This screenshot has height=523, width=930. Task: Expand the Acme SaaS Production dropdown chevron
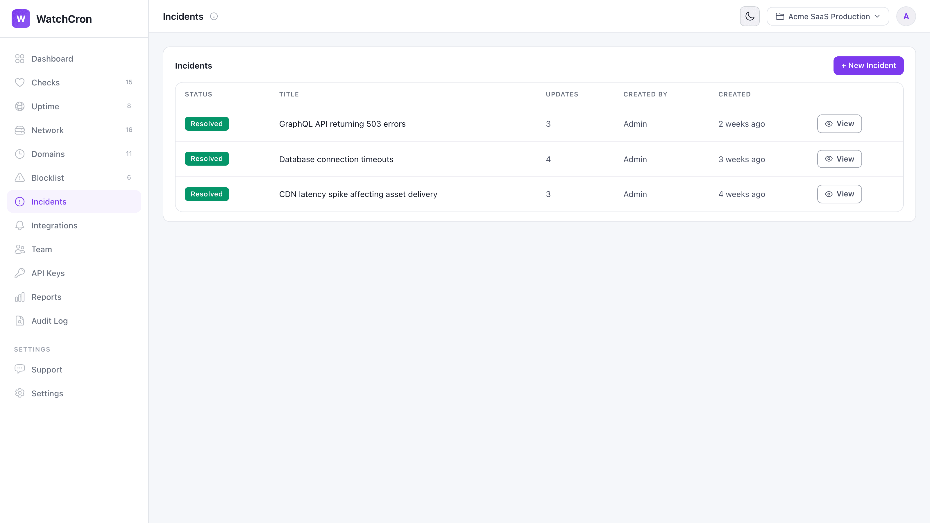coord(877,17)
